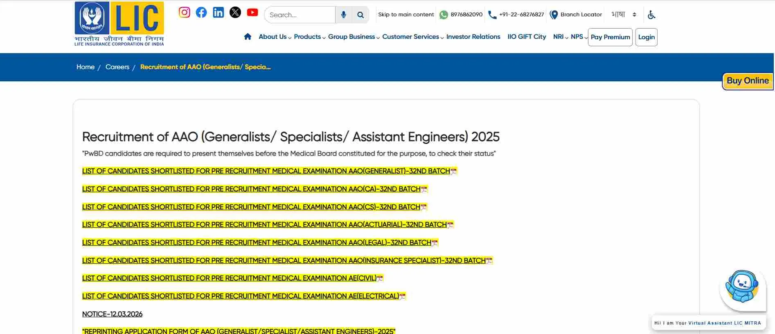Open the language selector dropdown

(x=624, y=15)
